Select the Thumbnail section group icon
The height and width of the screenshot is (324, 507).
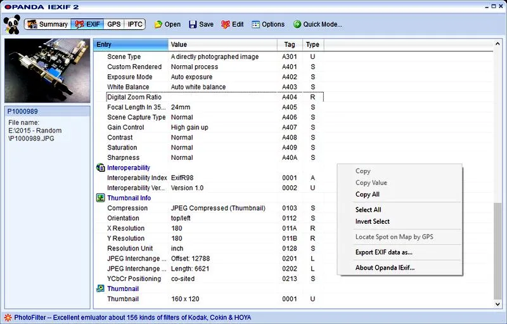(x=100, y=288)
